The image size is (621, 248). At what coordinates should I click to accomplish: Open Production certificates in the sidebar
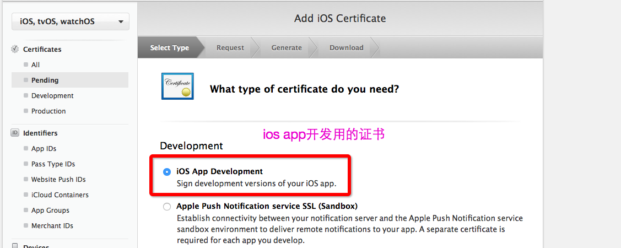(48, 111)
